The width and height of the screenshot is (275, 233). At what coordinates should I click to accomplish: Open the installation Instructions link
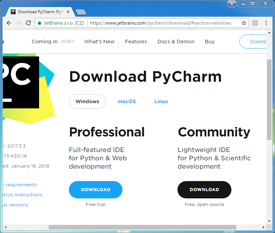click(22, 195)
